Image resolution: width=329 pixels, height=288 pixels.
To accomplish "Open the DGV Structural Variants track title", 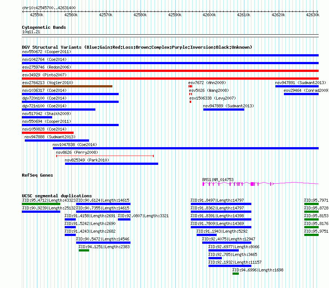I will pos(137,47).
